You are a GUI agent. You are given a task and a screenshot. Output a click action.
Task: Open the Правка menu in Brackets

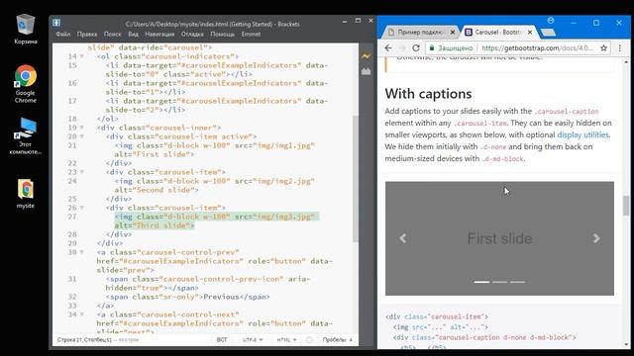point(87,35)
